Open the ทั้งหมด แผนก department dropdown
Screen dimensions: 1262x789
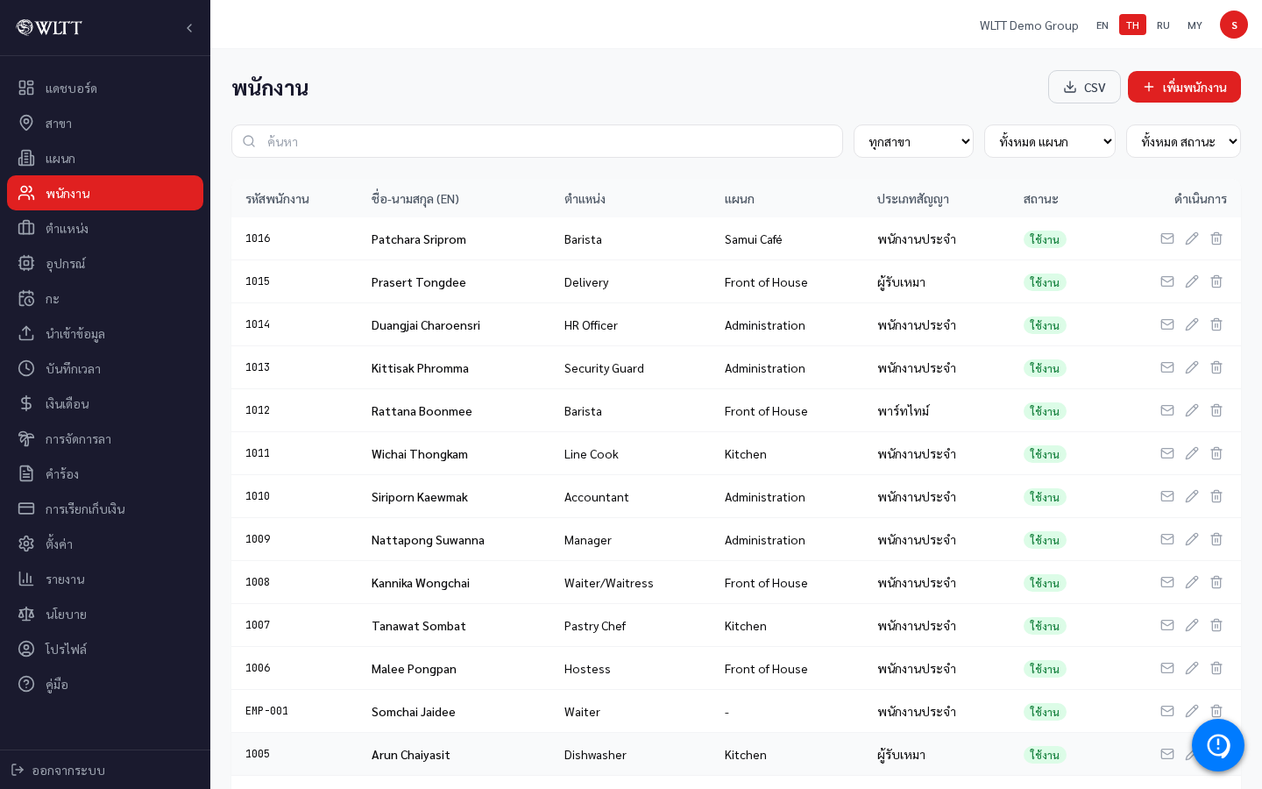click(1050, 141)
